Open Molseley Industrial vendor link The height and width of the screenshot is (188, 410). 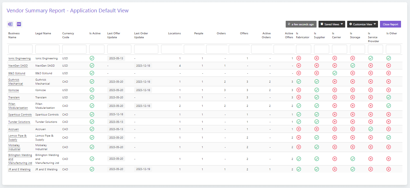[15, 147]
